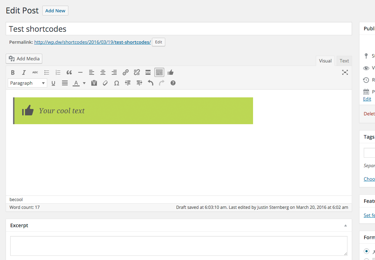The height and width of the screenshot is (260, 375).
Task: Align text left
Action: click(x=92, y=72)
